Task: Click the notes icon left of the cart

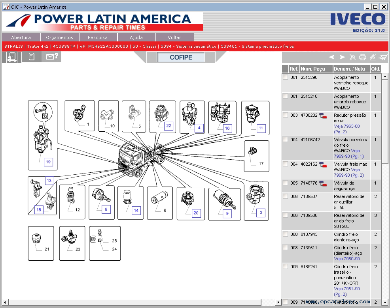Action: pyautogui.click(x=373, y=57)
